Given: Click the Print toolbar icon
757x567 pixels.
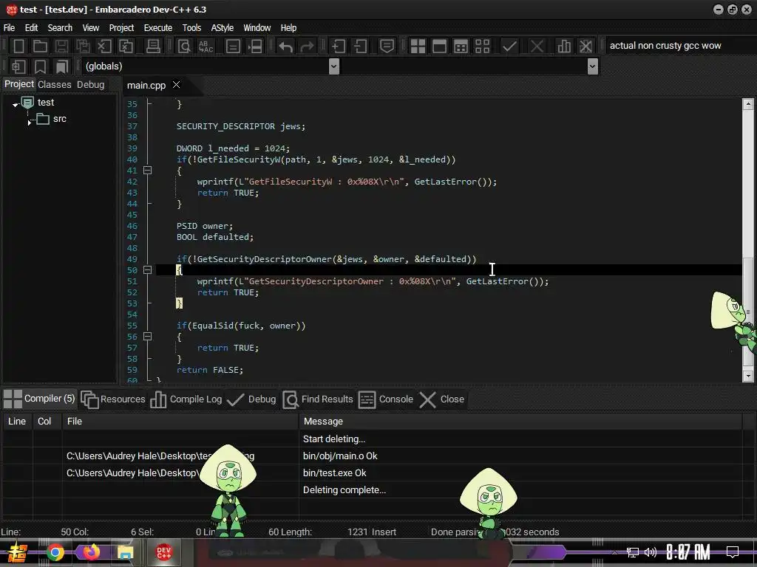Looking at the screenshot, I should pos(153,47).
